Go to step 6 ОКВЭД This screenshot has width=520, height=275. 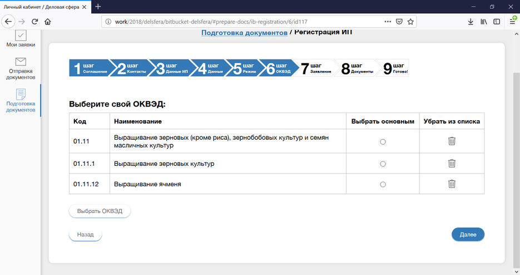pos(279,68)
